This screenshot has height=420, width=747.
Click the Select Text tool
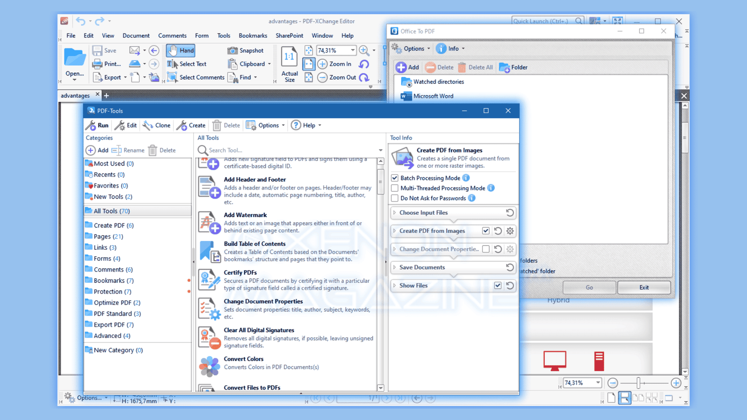(x=187, y=64)
